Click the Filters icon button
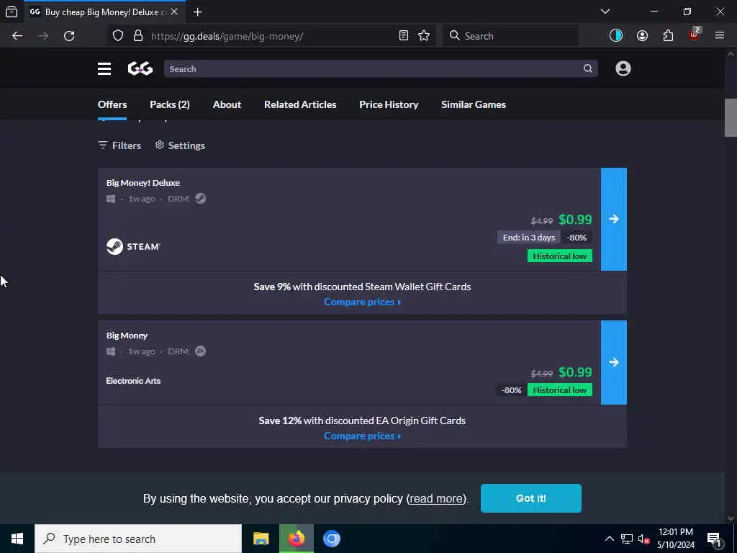Image resolution: width=737 pixels, height=553 pixels. point(119,145)
